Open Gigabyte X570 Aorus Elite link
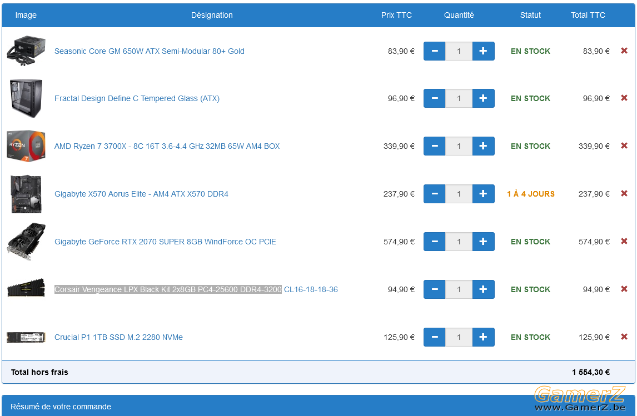 pos(141,194)
